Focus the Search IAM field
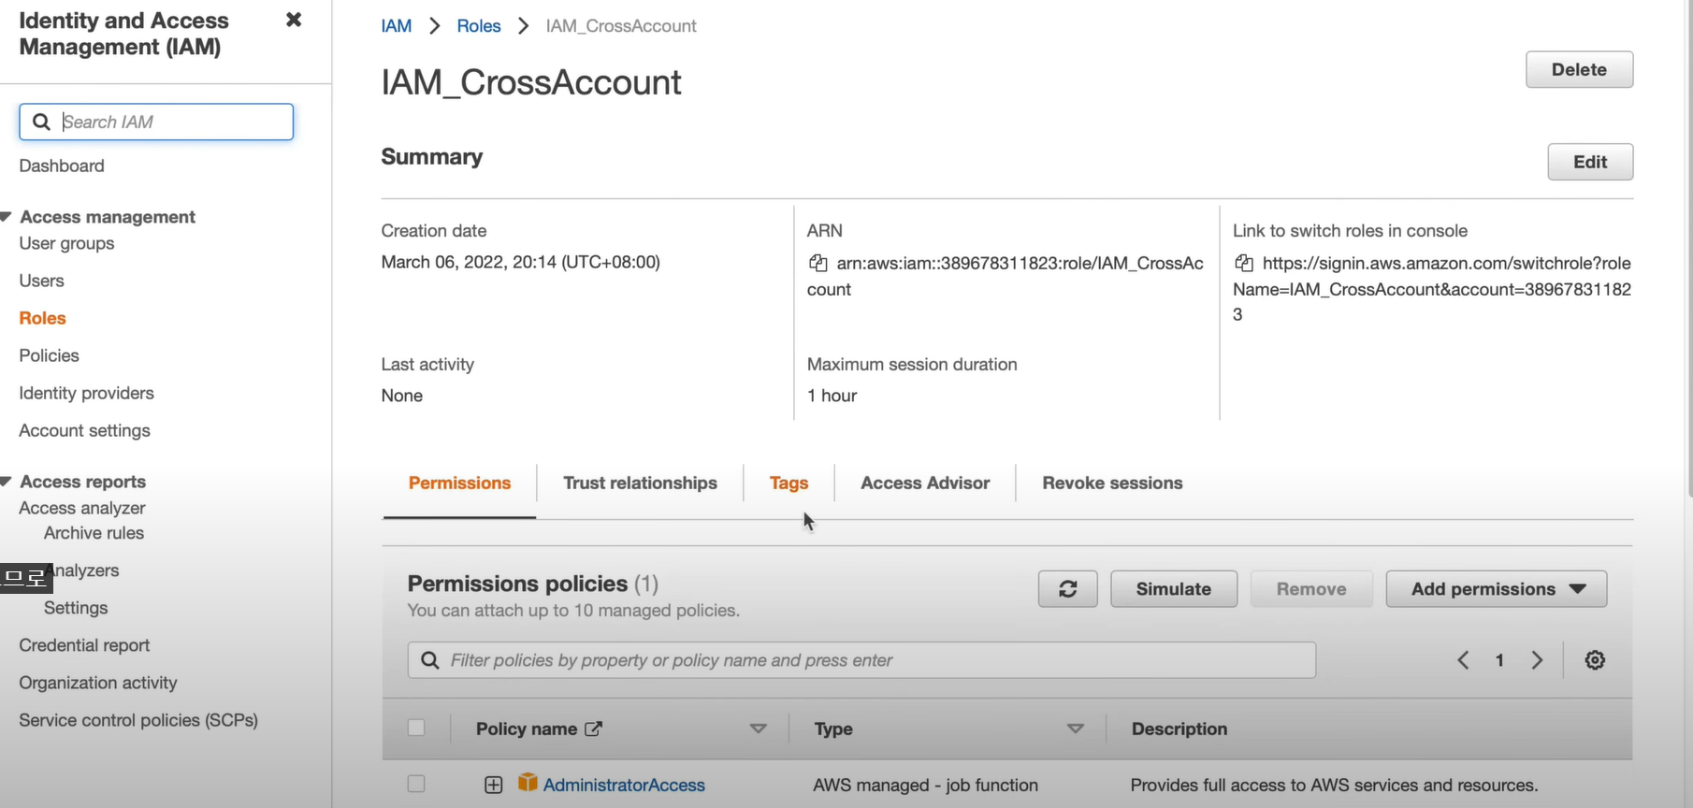The image size is (1693, 808). point(156,122)
